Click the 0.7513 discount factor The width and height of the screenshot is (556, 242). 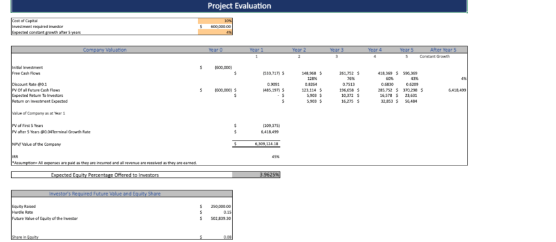(x=349, y=84)
